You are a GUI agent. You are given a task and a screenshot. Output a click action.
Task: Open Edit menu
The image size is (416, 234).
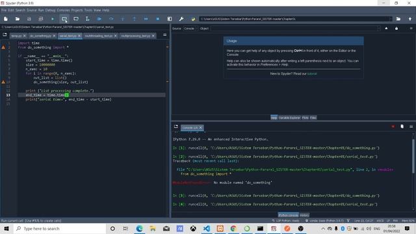[11, 10]
